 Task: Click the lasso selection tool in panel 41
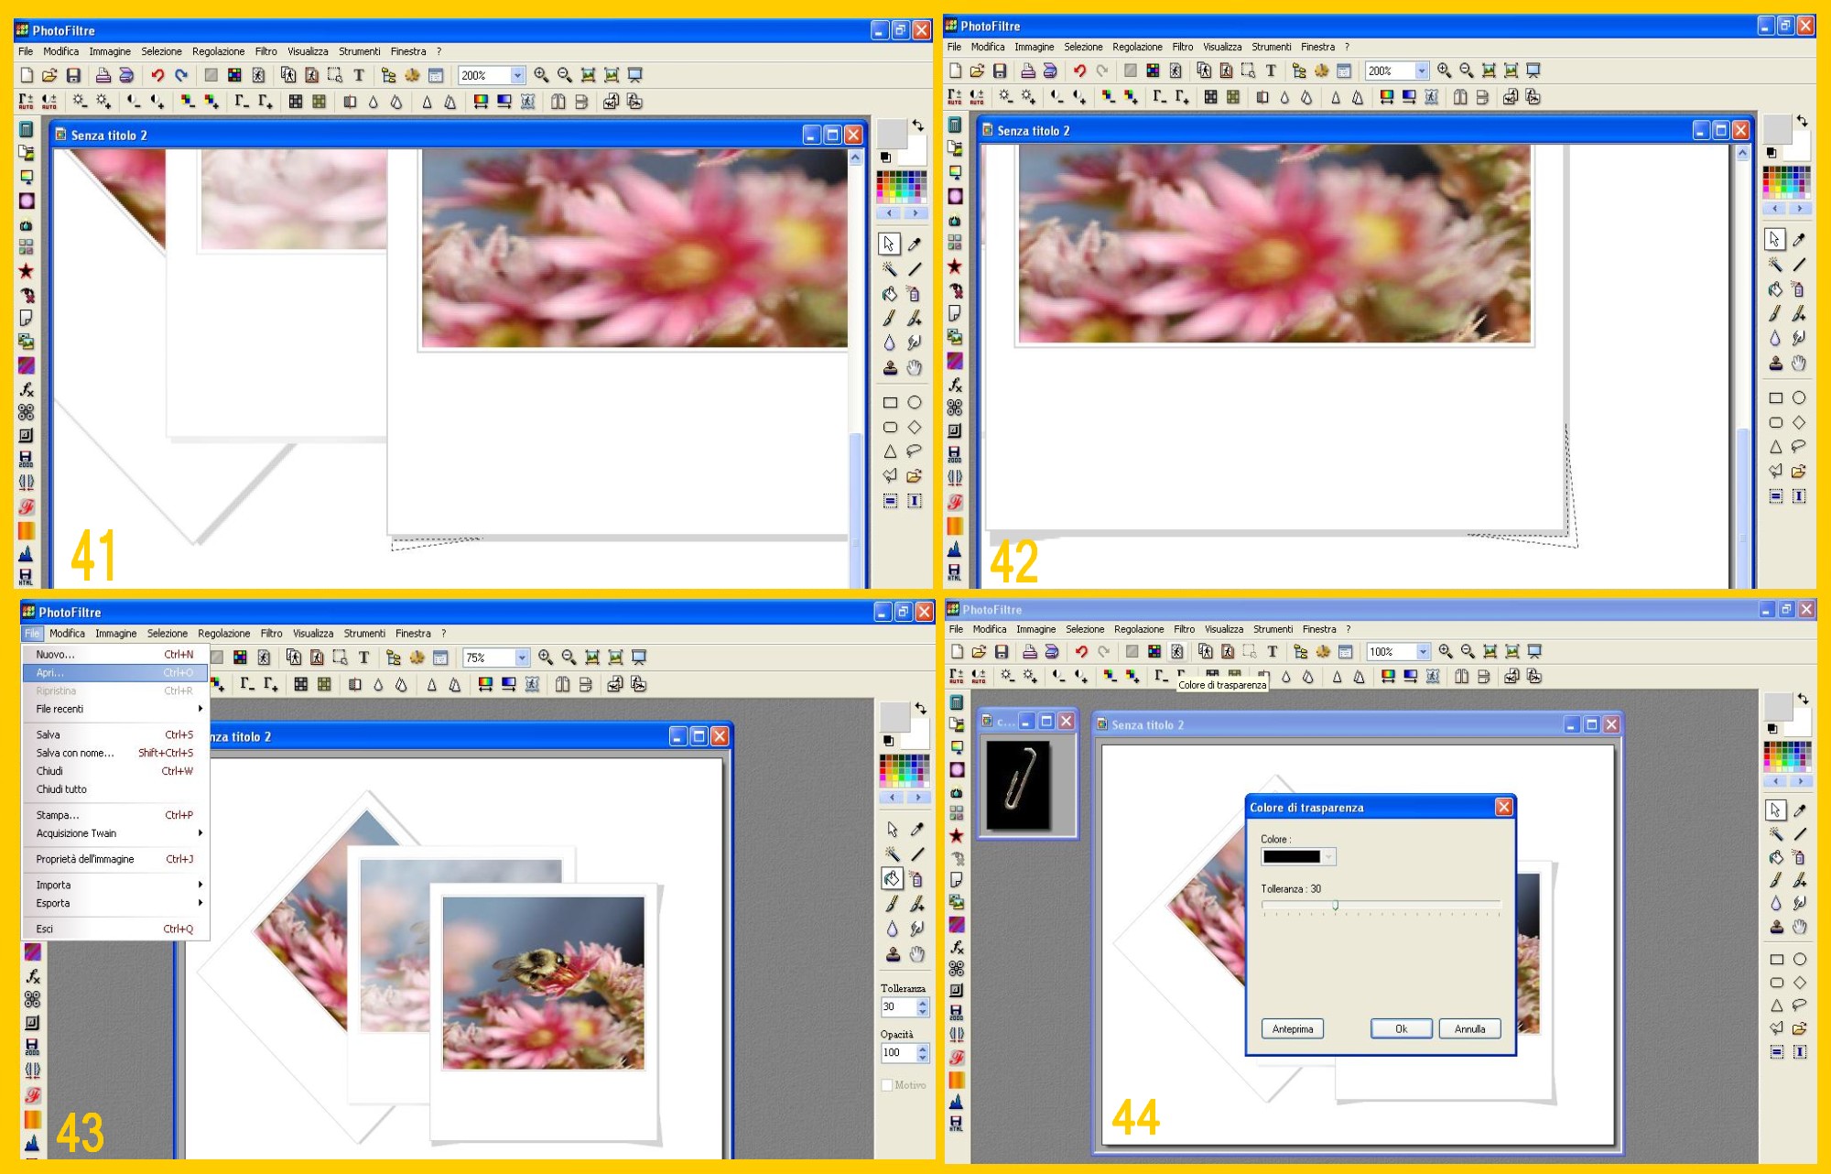pyautogui.click(x=914, y=451)
